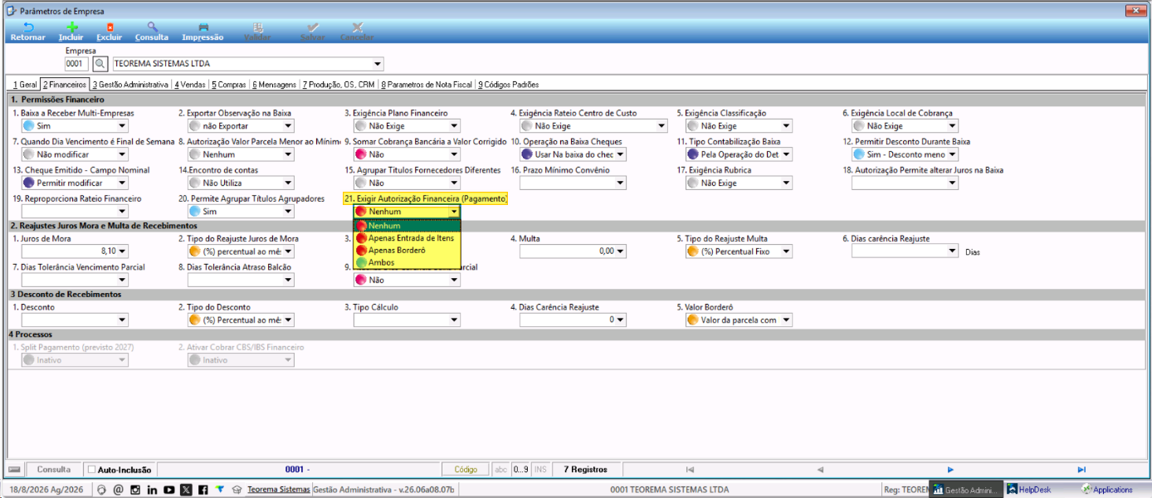
Task: Click the Teorema Sistemas link
Action: pyautogui.click(x=279, y=490)
